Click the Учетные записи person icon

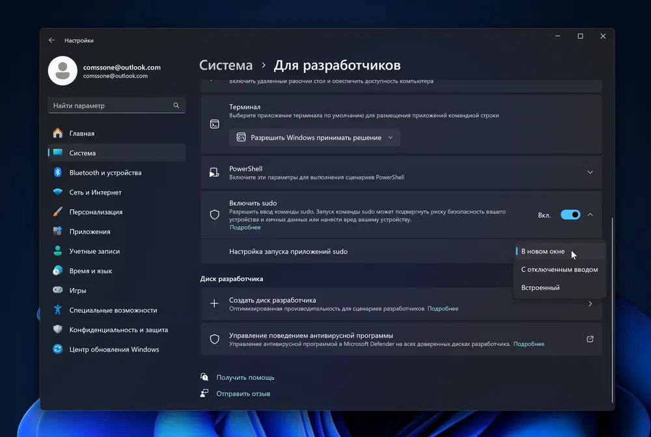(x=58, y=251)
